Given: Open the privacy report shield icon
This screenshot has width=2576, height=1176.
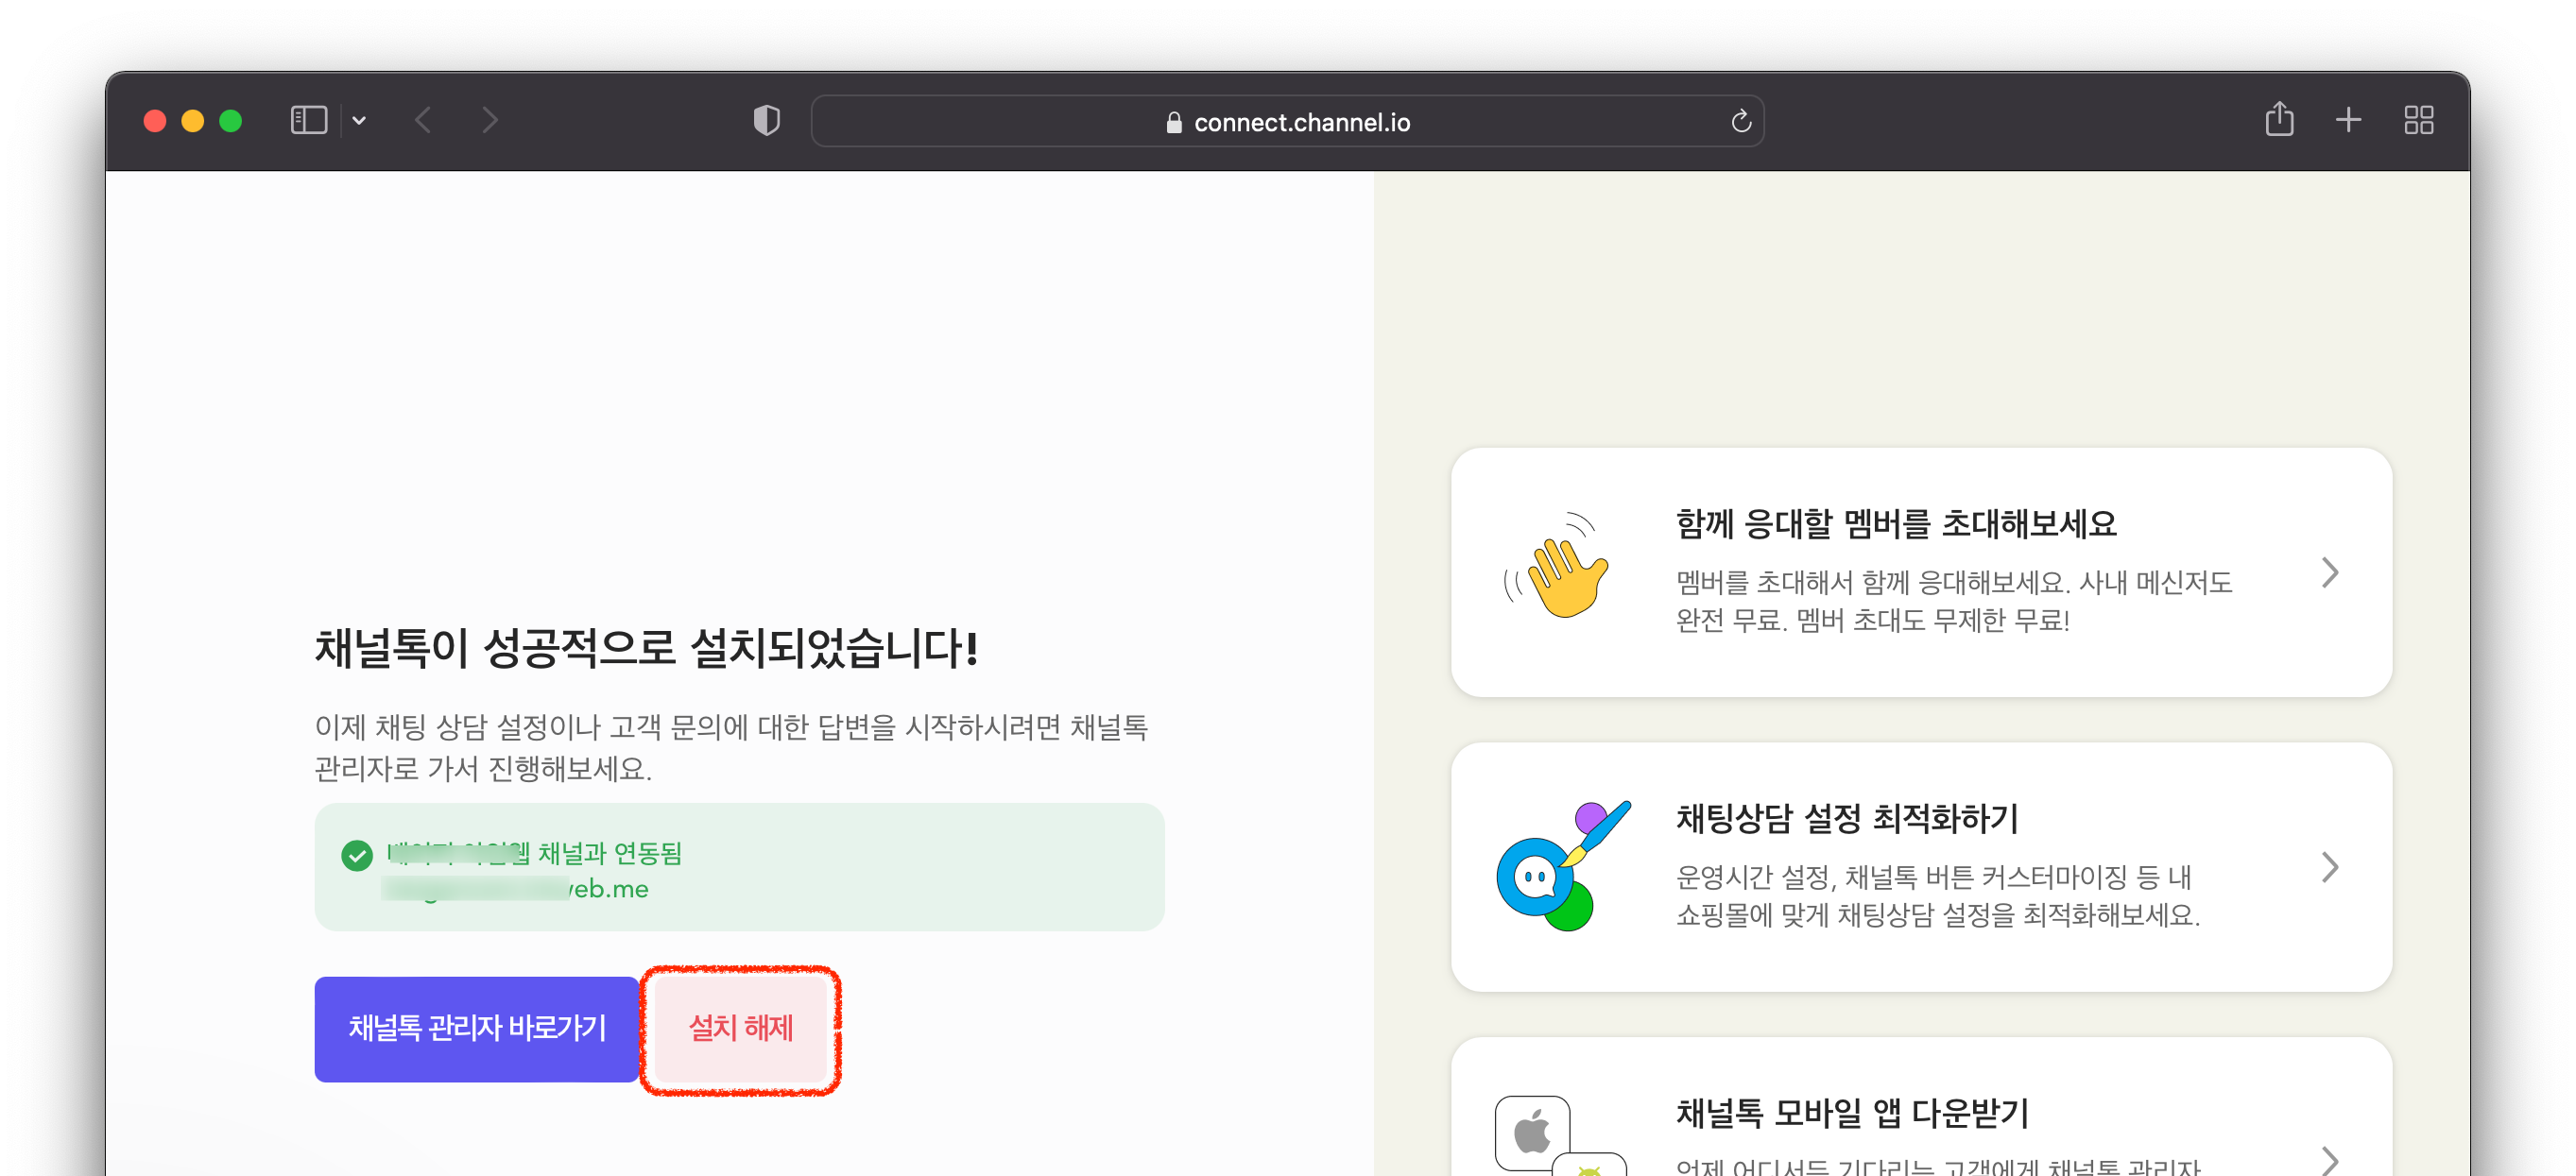Looking at the screenshot, I should (766, 121).
